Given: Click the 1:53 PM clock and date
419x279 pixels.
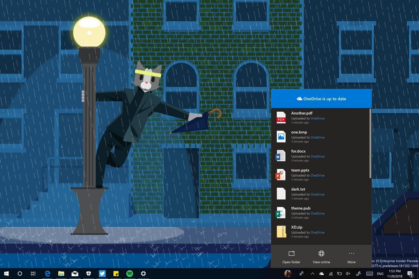Looking at the screenshot, I should pyautogui.click(x=394, y=273).
